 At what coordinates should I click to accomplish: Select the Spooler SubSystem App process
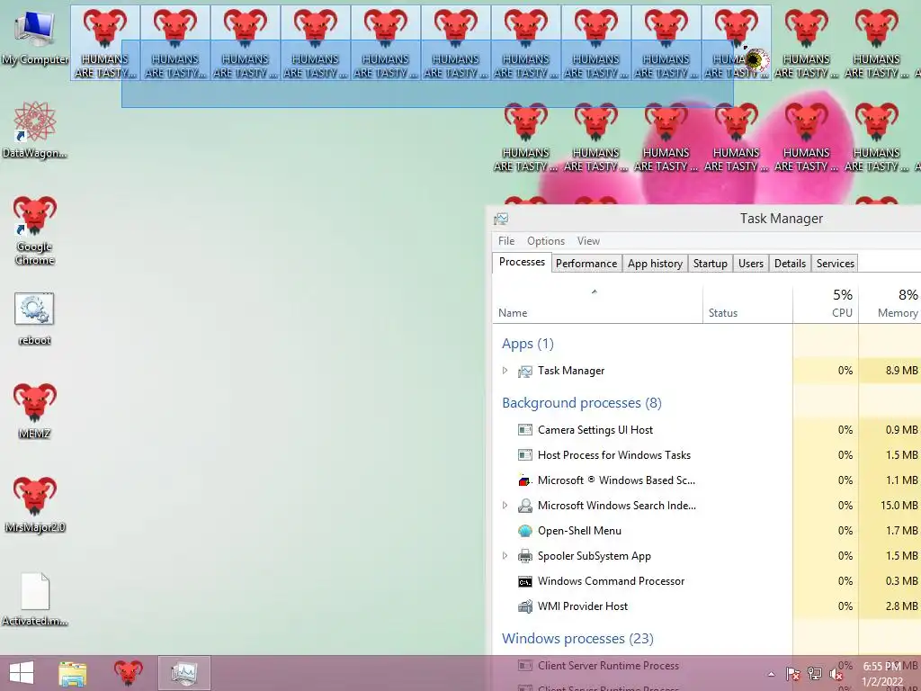[707, 556]
